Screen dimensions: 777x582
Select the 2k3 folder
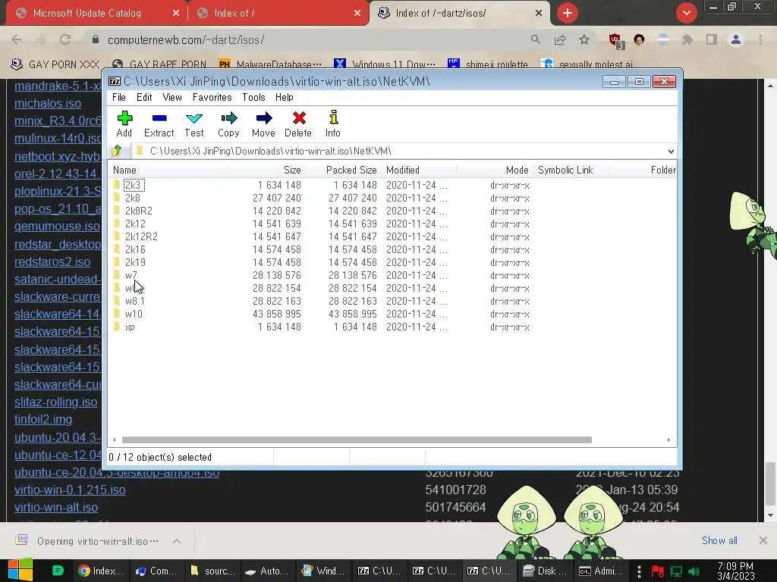coord(134,185)
